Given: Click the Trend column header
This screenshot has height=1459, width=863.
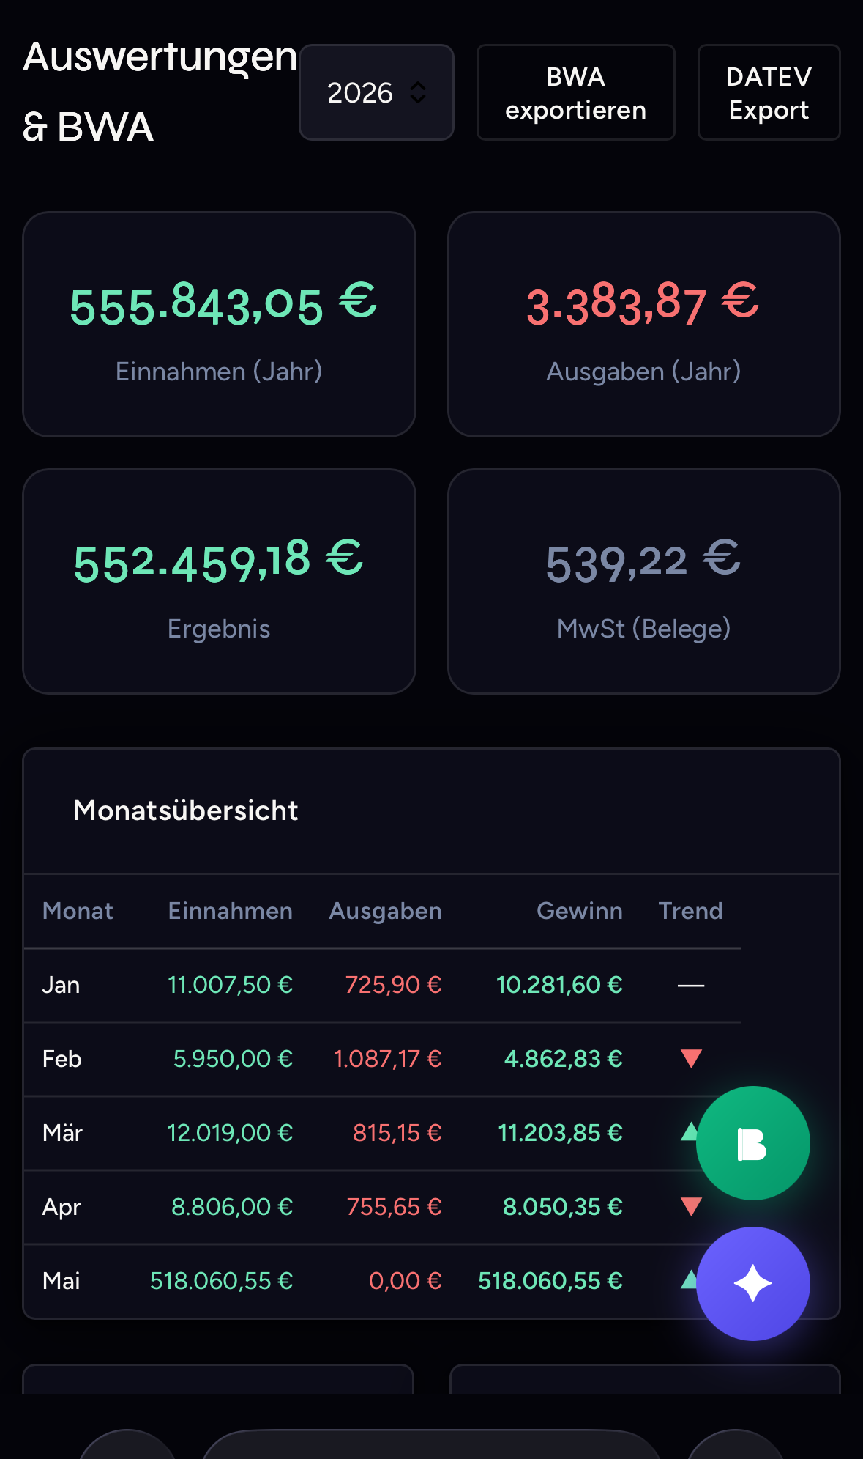Looking at the screenshot, I should 690,911.
